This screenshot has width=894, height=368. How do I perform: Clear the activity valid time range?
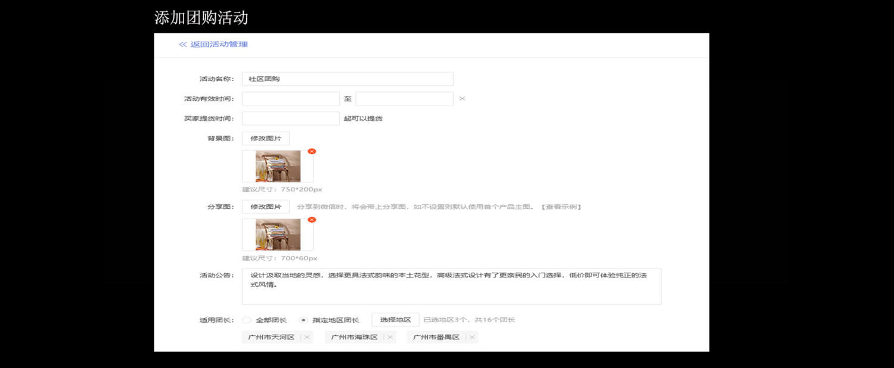(x=462, y=99)
